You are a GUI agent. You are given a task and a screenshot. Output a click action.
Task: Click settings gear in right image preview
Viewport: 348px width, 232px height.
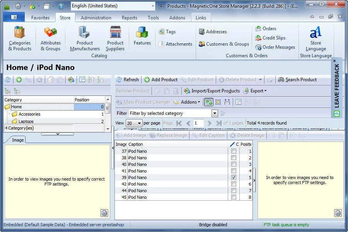(x=338, y=213)
